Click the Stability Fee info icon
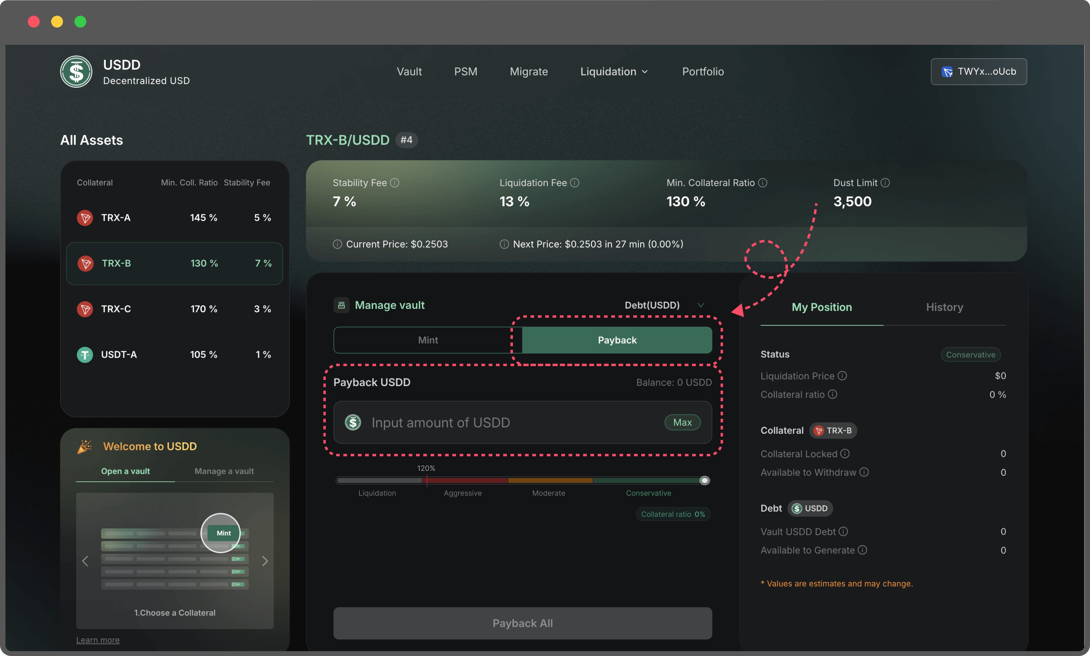Image resolution: width=1090 pixels, height=656 pixels. coord(395,182)
